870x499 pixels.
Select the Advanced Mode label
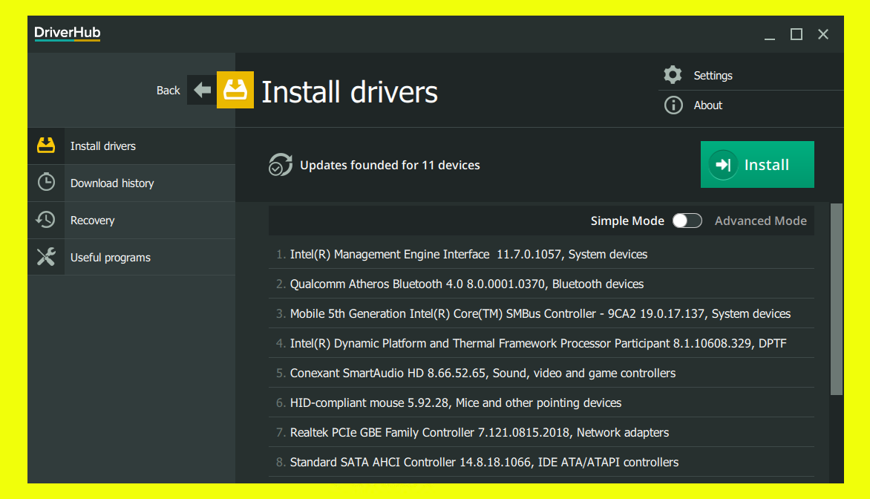coord(760,221)
